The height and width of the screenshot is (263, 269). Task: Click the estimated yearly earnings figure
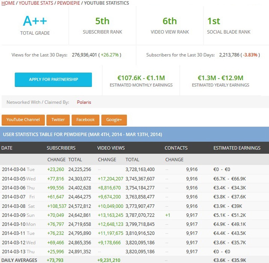click(x=220, y=78)
